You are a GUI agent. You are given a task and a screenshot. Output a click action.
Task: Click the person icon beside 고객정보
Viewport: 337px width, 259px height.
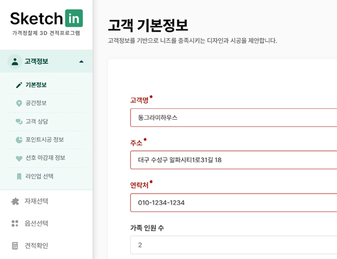pyautogui.click(x=15, y=62)
